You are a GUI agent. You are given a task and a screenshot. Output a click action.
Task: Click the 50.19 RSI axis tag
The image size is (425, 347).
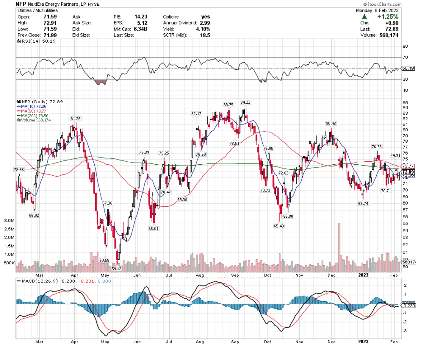click(x=408, y=68)
